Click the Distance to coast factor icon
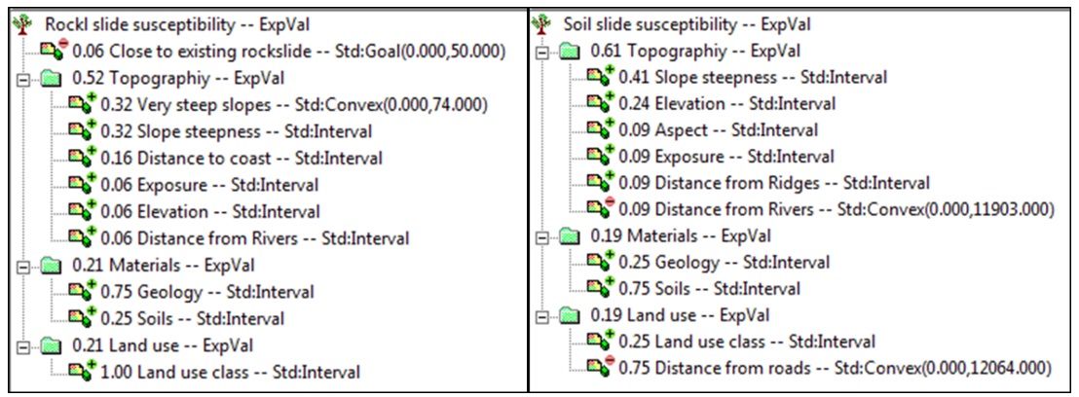Viewport: 1079px width, 397px height. pyautogui.click(x=86, y=158)
